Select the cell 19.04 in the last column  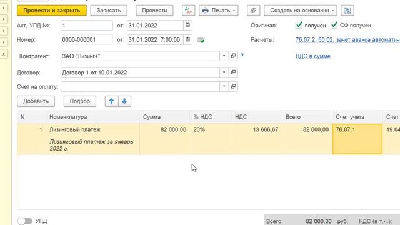point(391,139)
